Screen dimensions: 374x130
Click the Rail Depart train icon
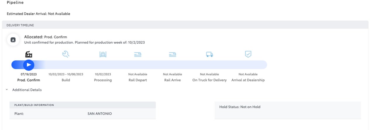coord(138,55)
